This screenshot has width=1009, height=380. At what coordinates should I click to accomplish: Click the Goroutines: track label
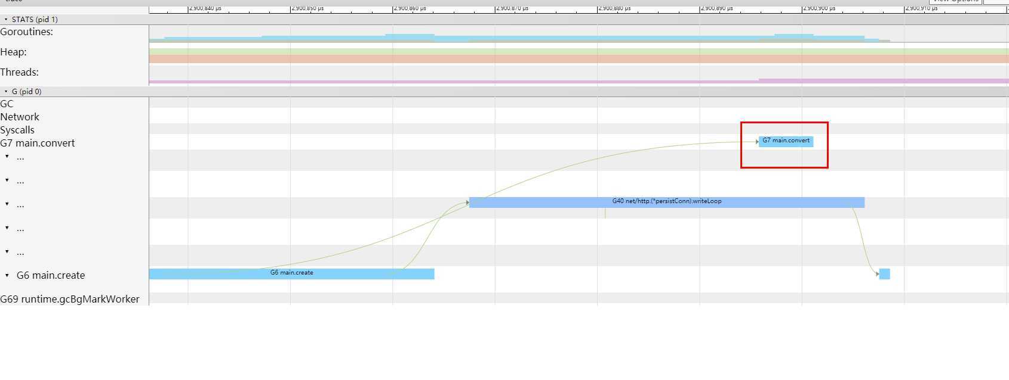(27, 32)
